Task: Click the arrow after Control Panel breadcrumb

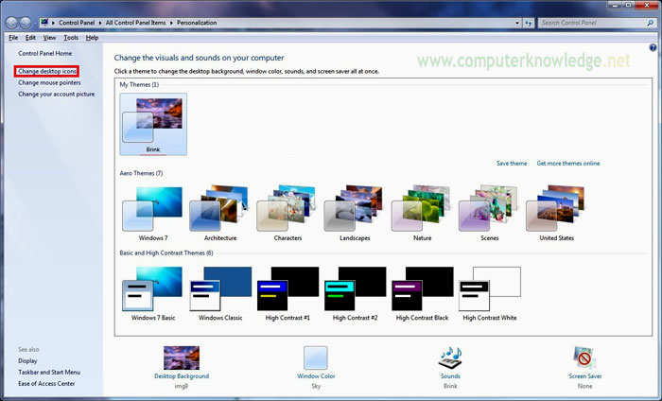Action: click(x=100, y=23)
